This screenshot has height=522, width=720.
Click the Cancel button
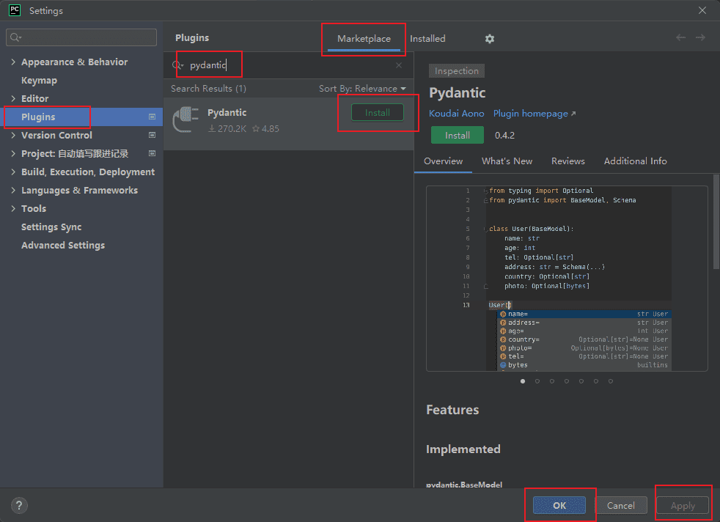pyautogui.click(x=621, y=505)
